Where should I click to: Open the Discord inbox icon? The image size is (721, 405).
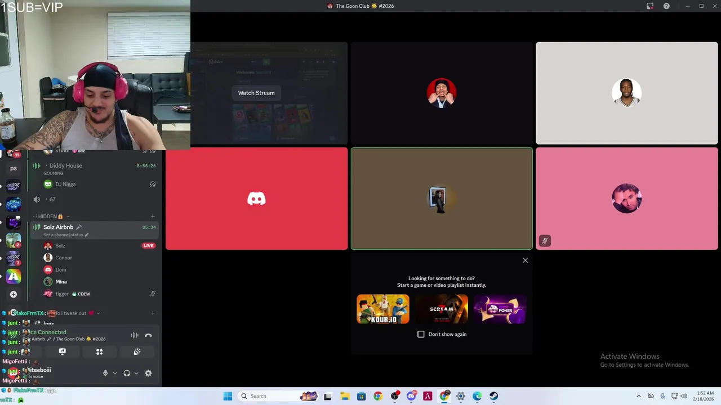(x=650, y=6)
